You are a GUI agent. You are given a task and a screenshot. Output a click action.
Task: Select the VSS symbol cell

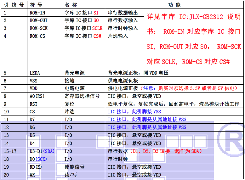34,81
